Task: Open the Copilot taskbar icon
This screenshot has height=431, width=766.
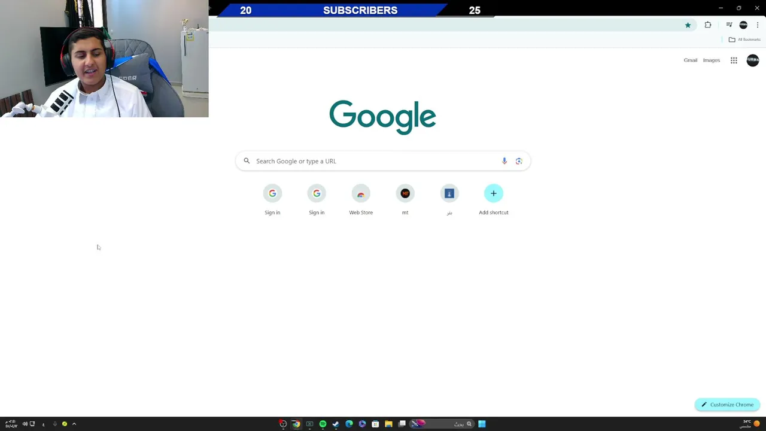Action: (362, 424)
